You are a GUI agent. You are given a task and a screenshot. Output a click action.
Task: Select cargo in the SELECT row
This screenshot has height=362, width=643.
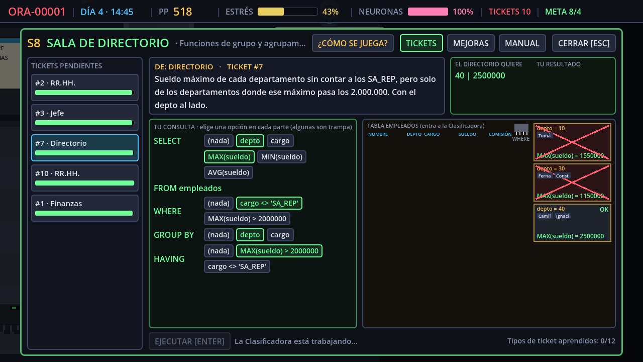coord(281,141)
